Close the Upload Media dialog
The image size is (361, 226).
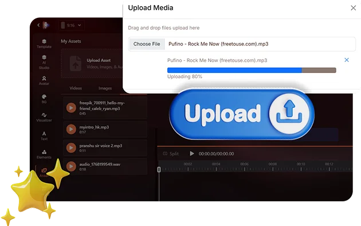pyautogui.click(x=353, y=8)
